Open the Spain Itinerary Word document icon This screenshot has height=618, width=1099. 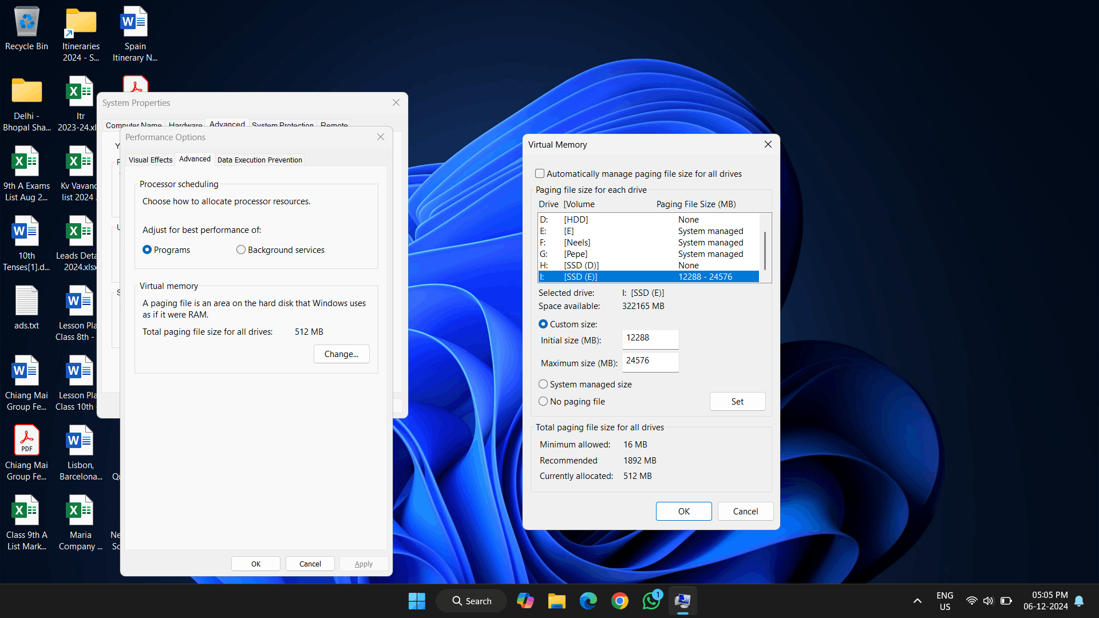click(x=135, y=23)
